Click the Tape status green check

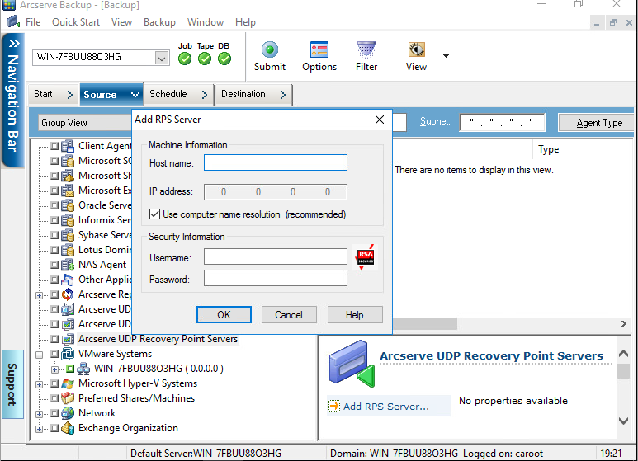[x=205, y=59]
